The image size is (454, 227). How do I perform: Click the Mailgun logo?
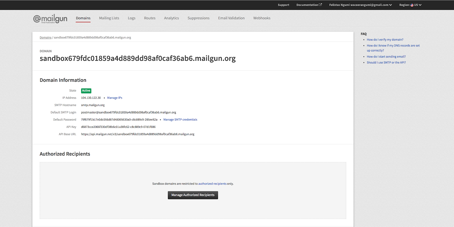coord(50,19)
